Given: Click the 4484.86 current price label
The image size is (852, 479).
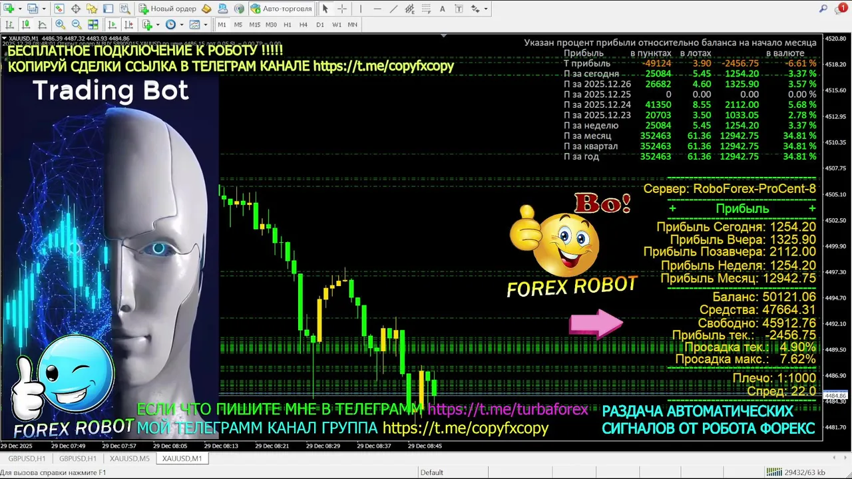Looking at the screenshot, I should (x=836, y=396).
